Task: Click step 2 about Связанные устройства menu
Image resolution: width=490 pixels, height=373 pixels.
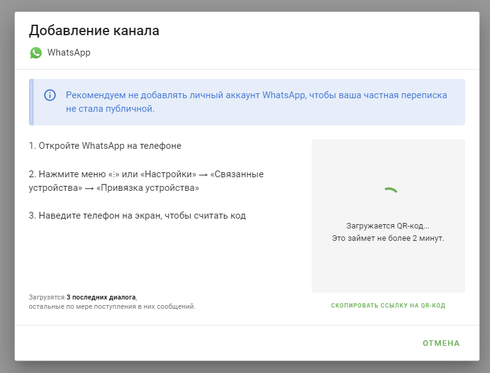Action: tap(146, 181)
